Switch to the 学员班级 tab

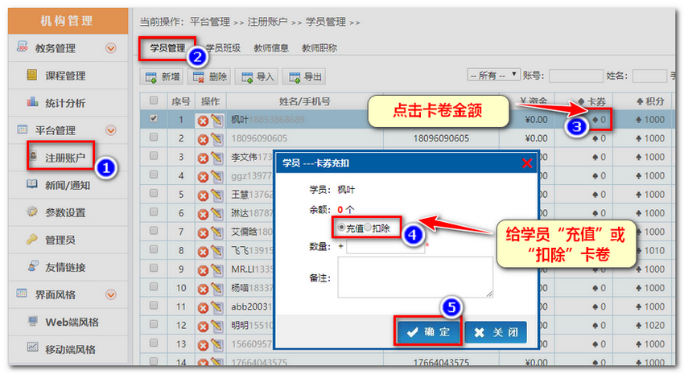tap(223, 48)
